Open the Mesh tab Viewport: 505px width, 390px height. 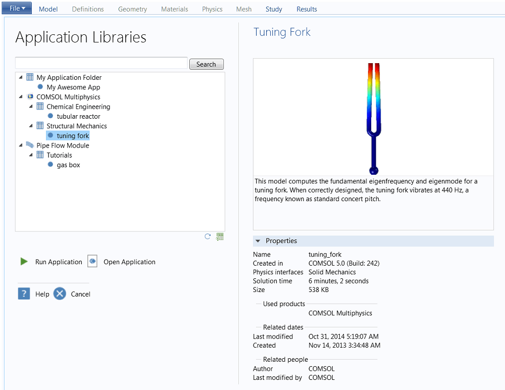point(243,9)
